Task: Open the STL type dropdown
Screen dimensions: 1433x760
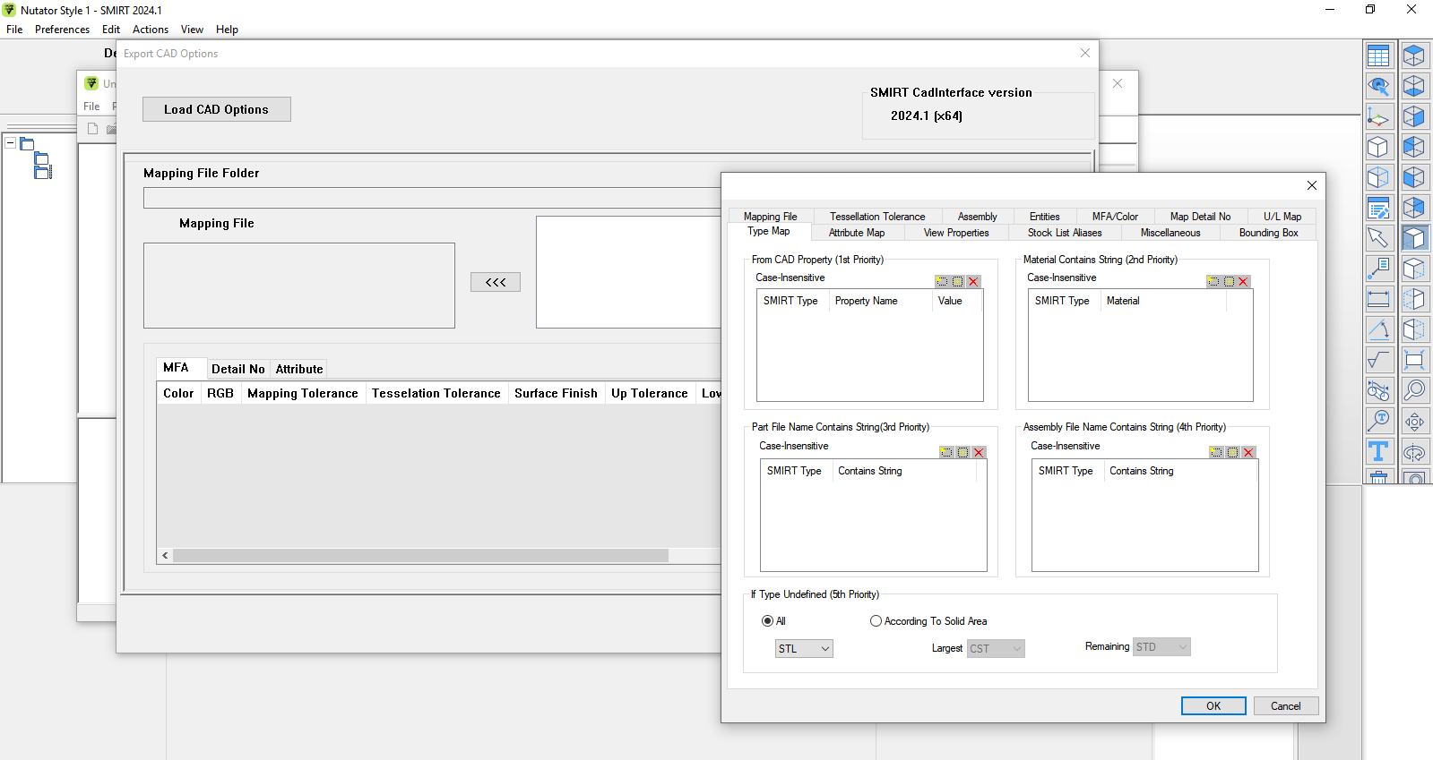Action: click(x=804, y=649)
